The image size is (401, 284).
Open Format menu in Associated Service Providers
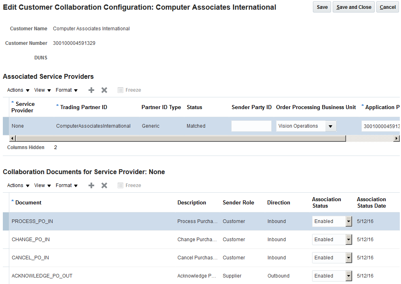67,90
